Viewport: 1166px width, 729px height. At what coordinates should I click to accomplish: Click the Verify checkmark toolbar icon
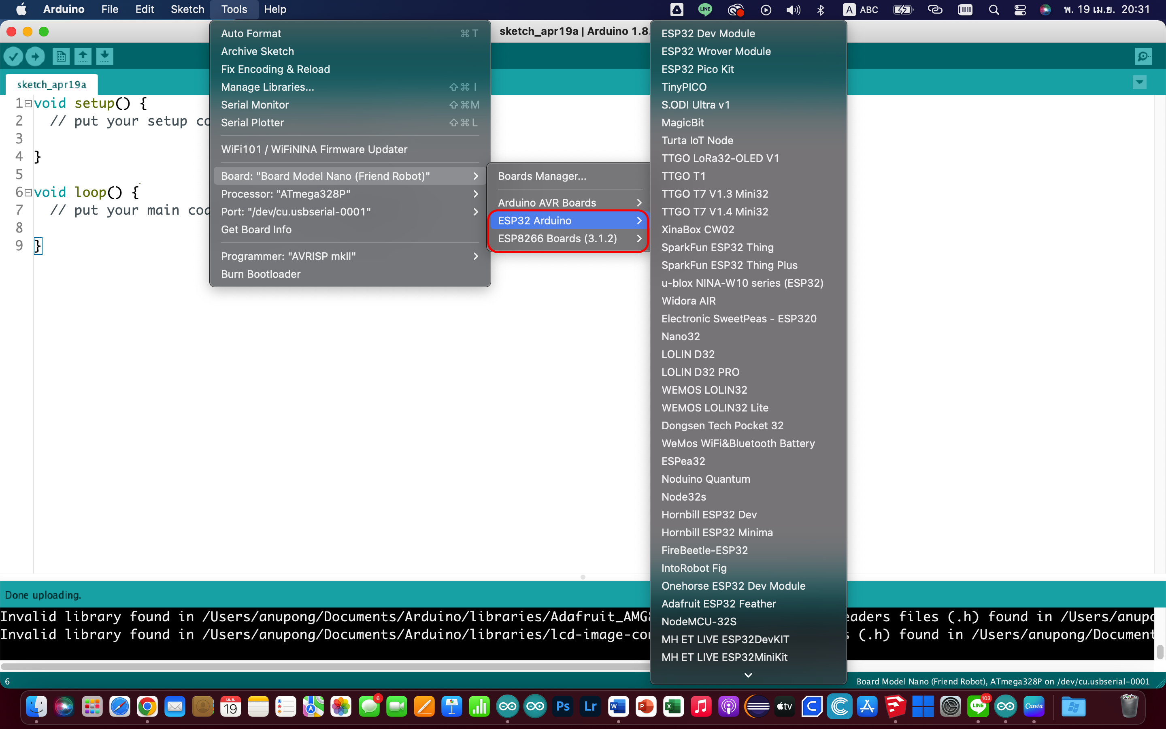[13, 56]
